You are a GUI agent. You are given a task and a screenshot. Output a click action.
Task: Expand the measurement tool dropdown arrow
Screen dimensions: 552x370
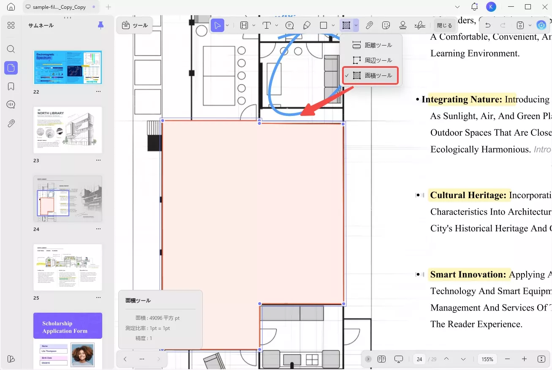(356, 25)
